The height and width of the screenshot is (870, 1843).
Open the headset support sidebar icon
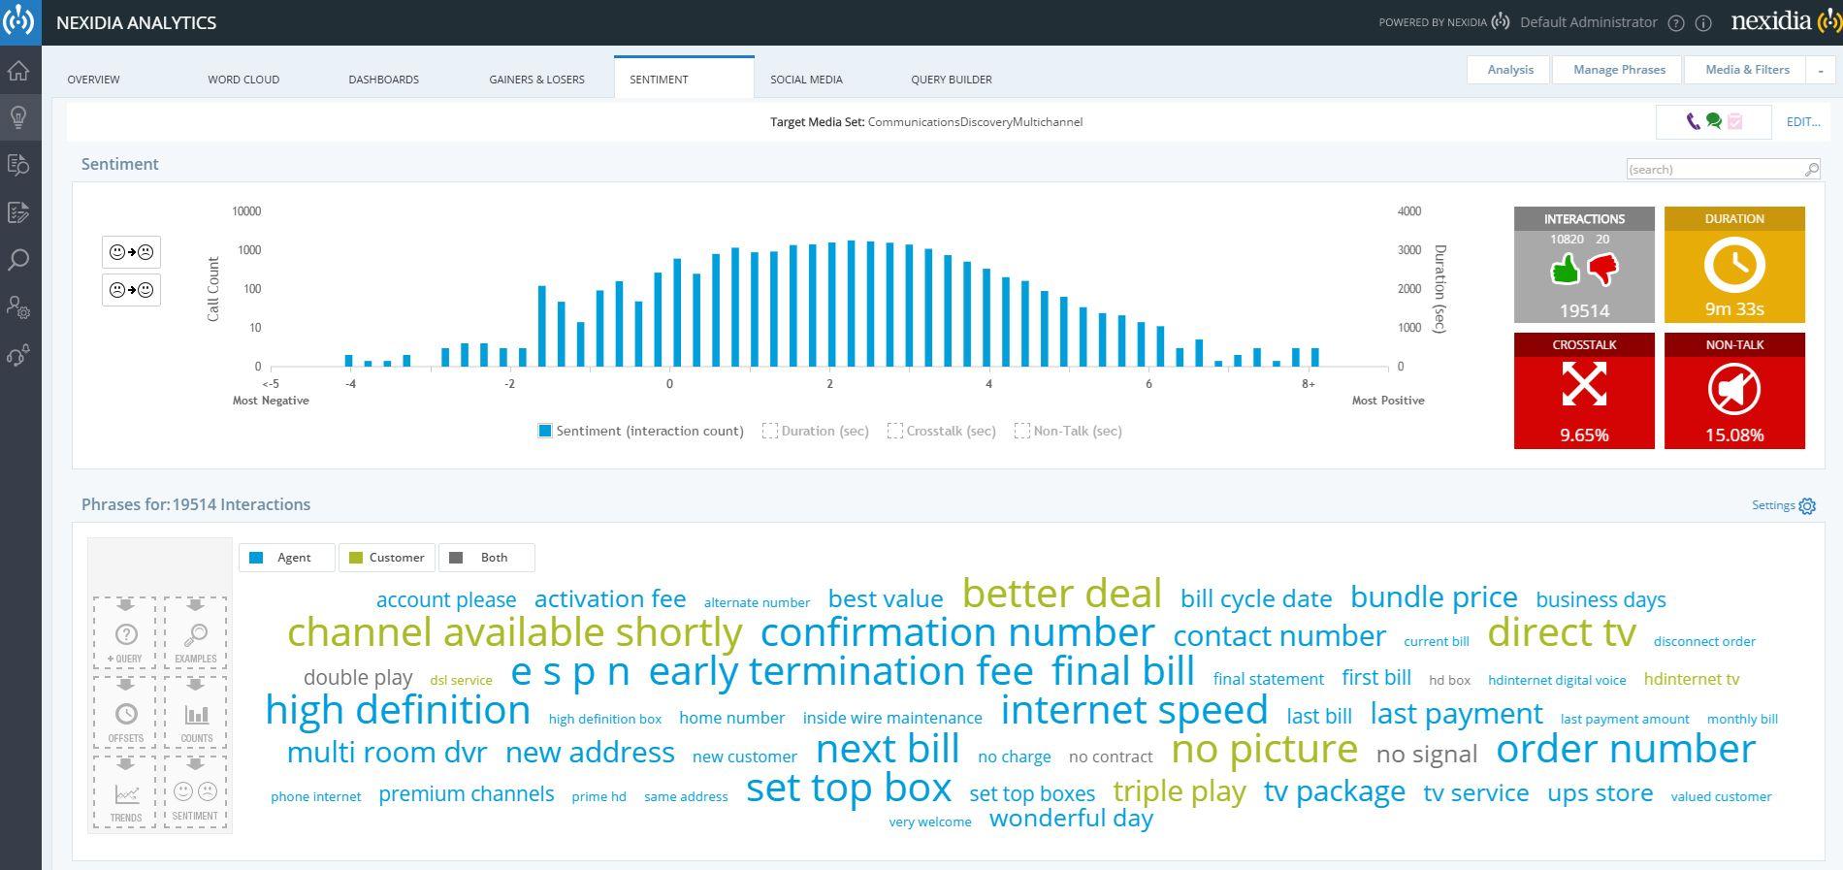tap(18, 355)
